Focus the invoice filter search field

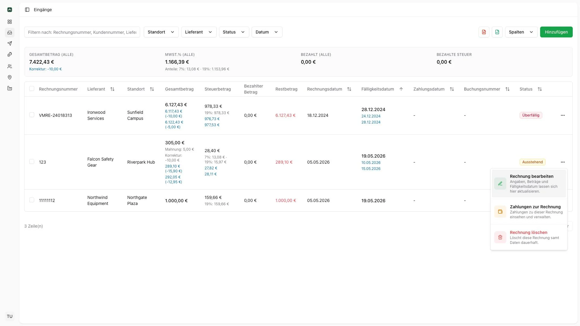(x=82, y=32)
